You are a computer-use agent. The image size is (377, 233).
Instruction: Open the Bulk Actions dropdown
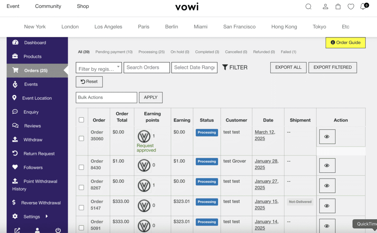pos(106,97)
